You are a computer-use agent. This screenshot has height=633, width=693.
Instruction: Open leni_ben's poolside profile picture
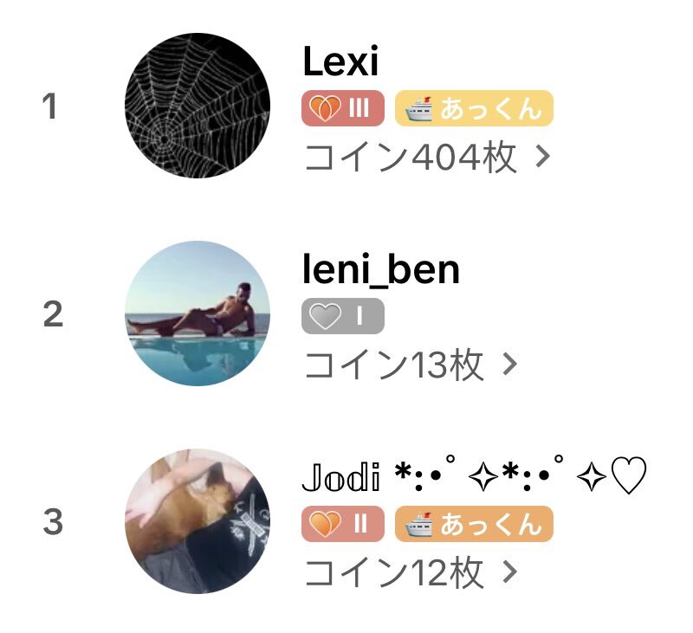pos(198,313)
